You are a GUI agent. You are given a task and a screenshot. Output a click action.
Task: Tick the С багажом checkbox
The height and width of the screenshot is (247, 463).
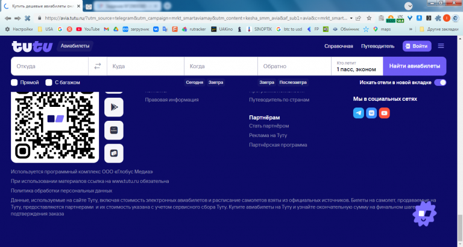pyautogui.click(x=49, y=82)
